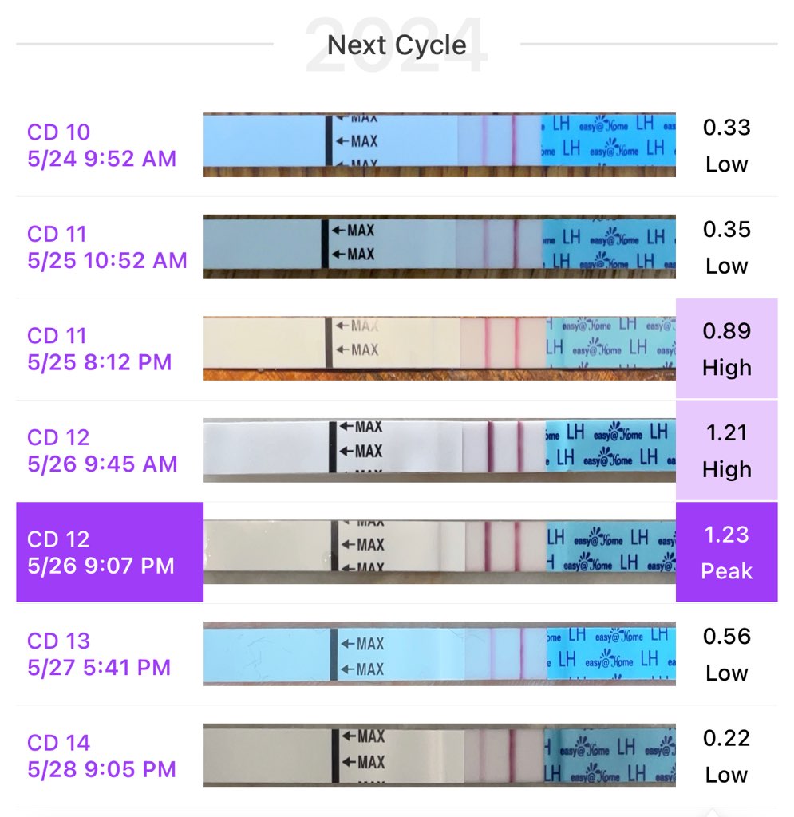
Task: Select the 0.33 Low result
Action: (726, 145)
